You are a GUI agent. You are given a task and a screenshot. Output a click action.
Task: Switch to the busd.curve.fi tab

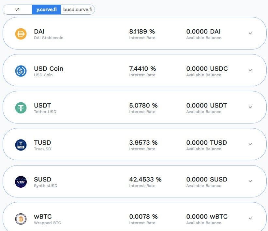[x=78, y=9]
